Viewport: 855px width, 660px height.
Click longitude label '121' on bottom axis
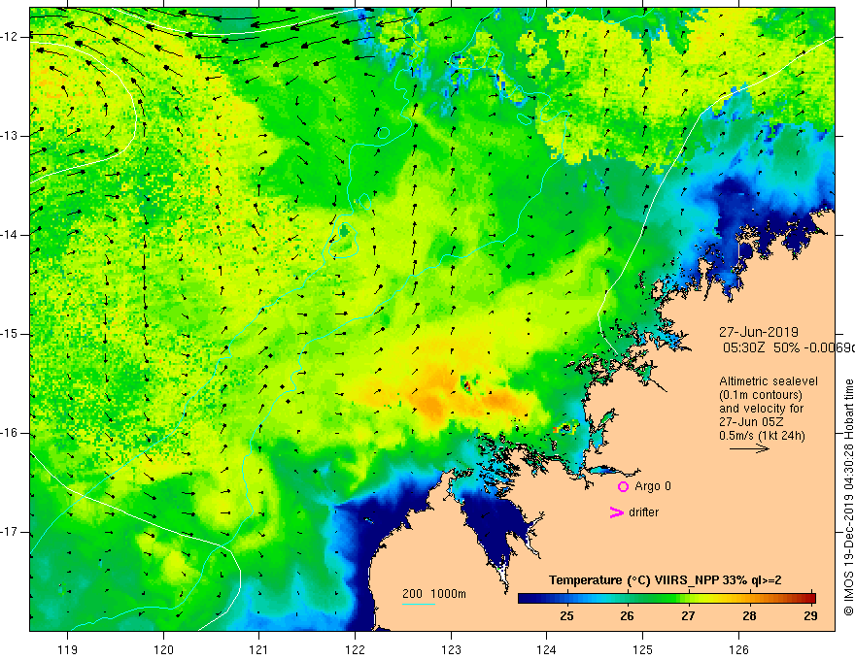tap(258, 649)
